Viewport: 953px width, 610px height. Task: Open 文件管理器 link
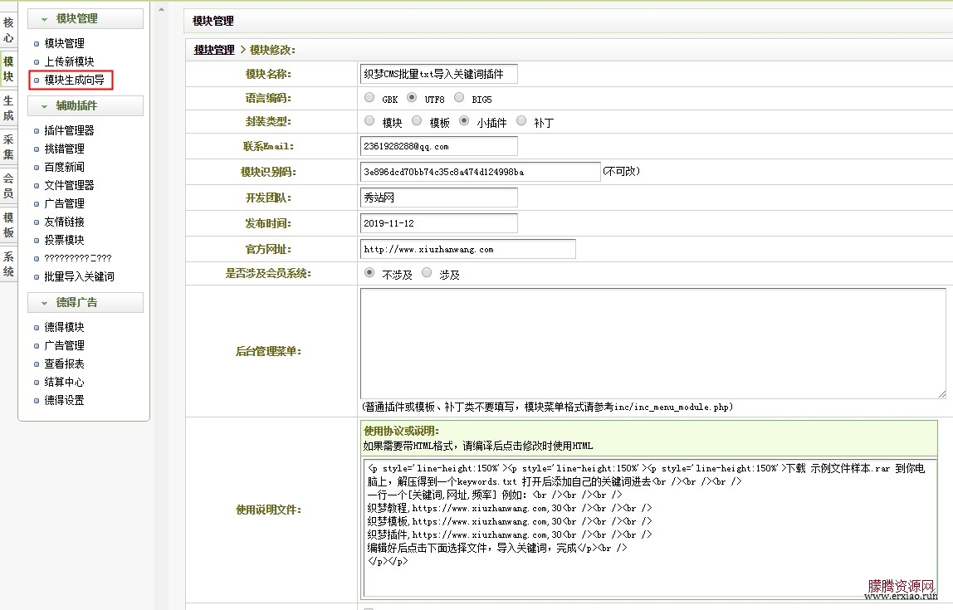tap(69, 185)
